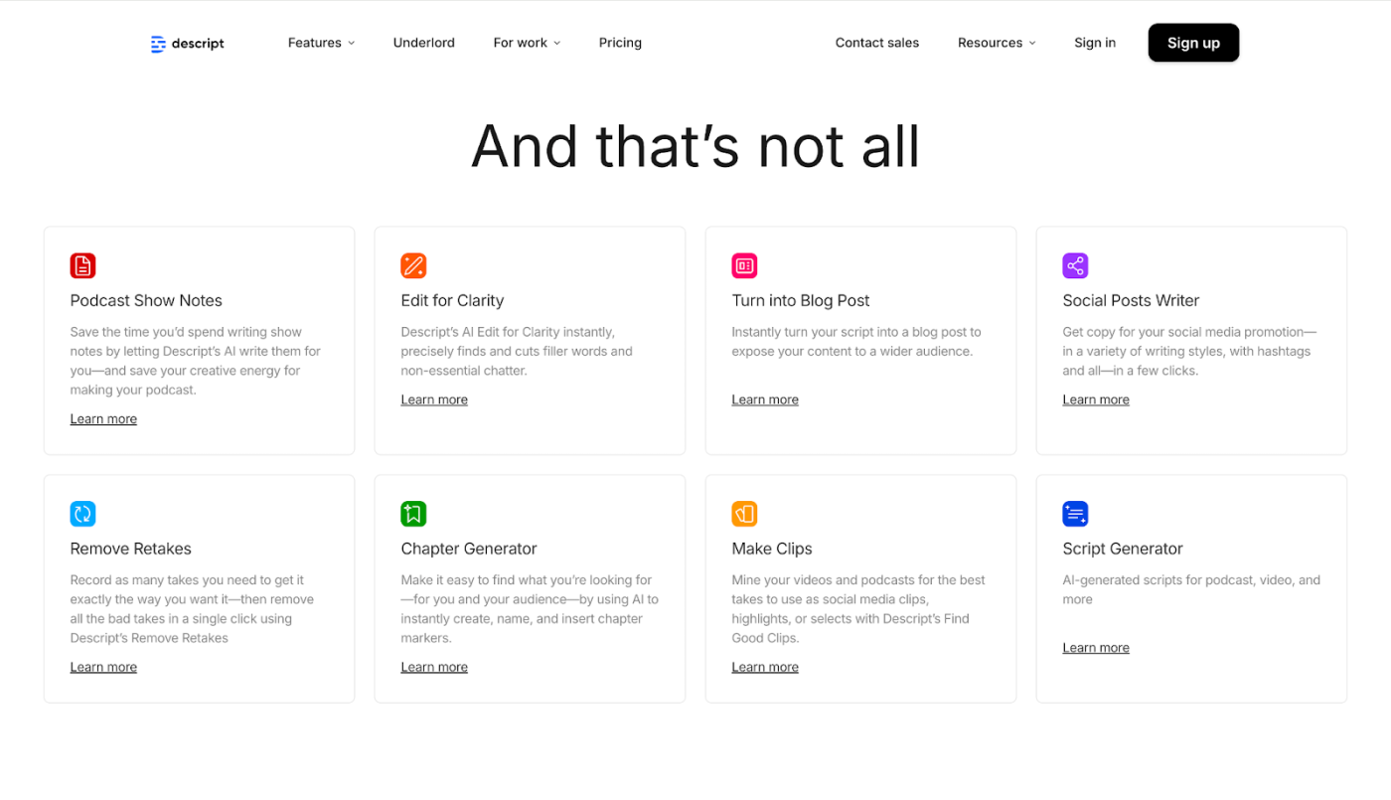
Task: Select the Edit for Clarity pencil icon
Action: pyautogui.click(x=413, y=265)
